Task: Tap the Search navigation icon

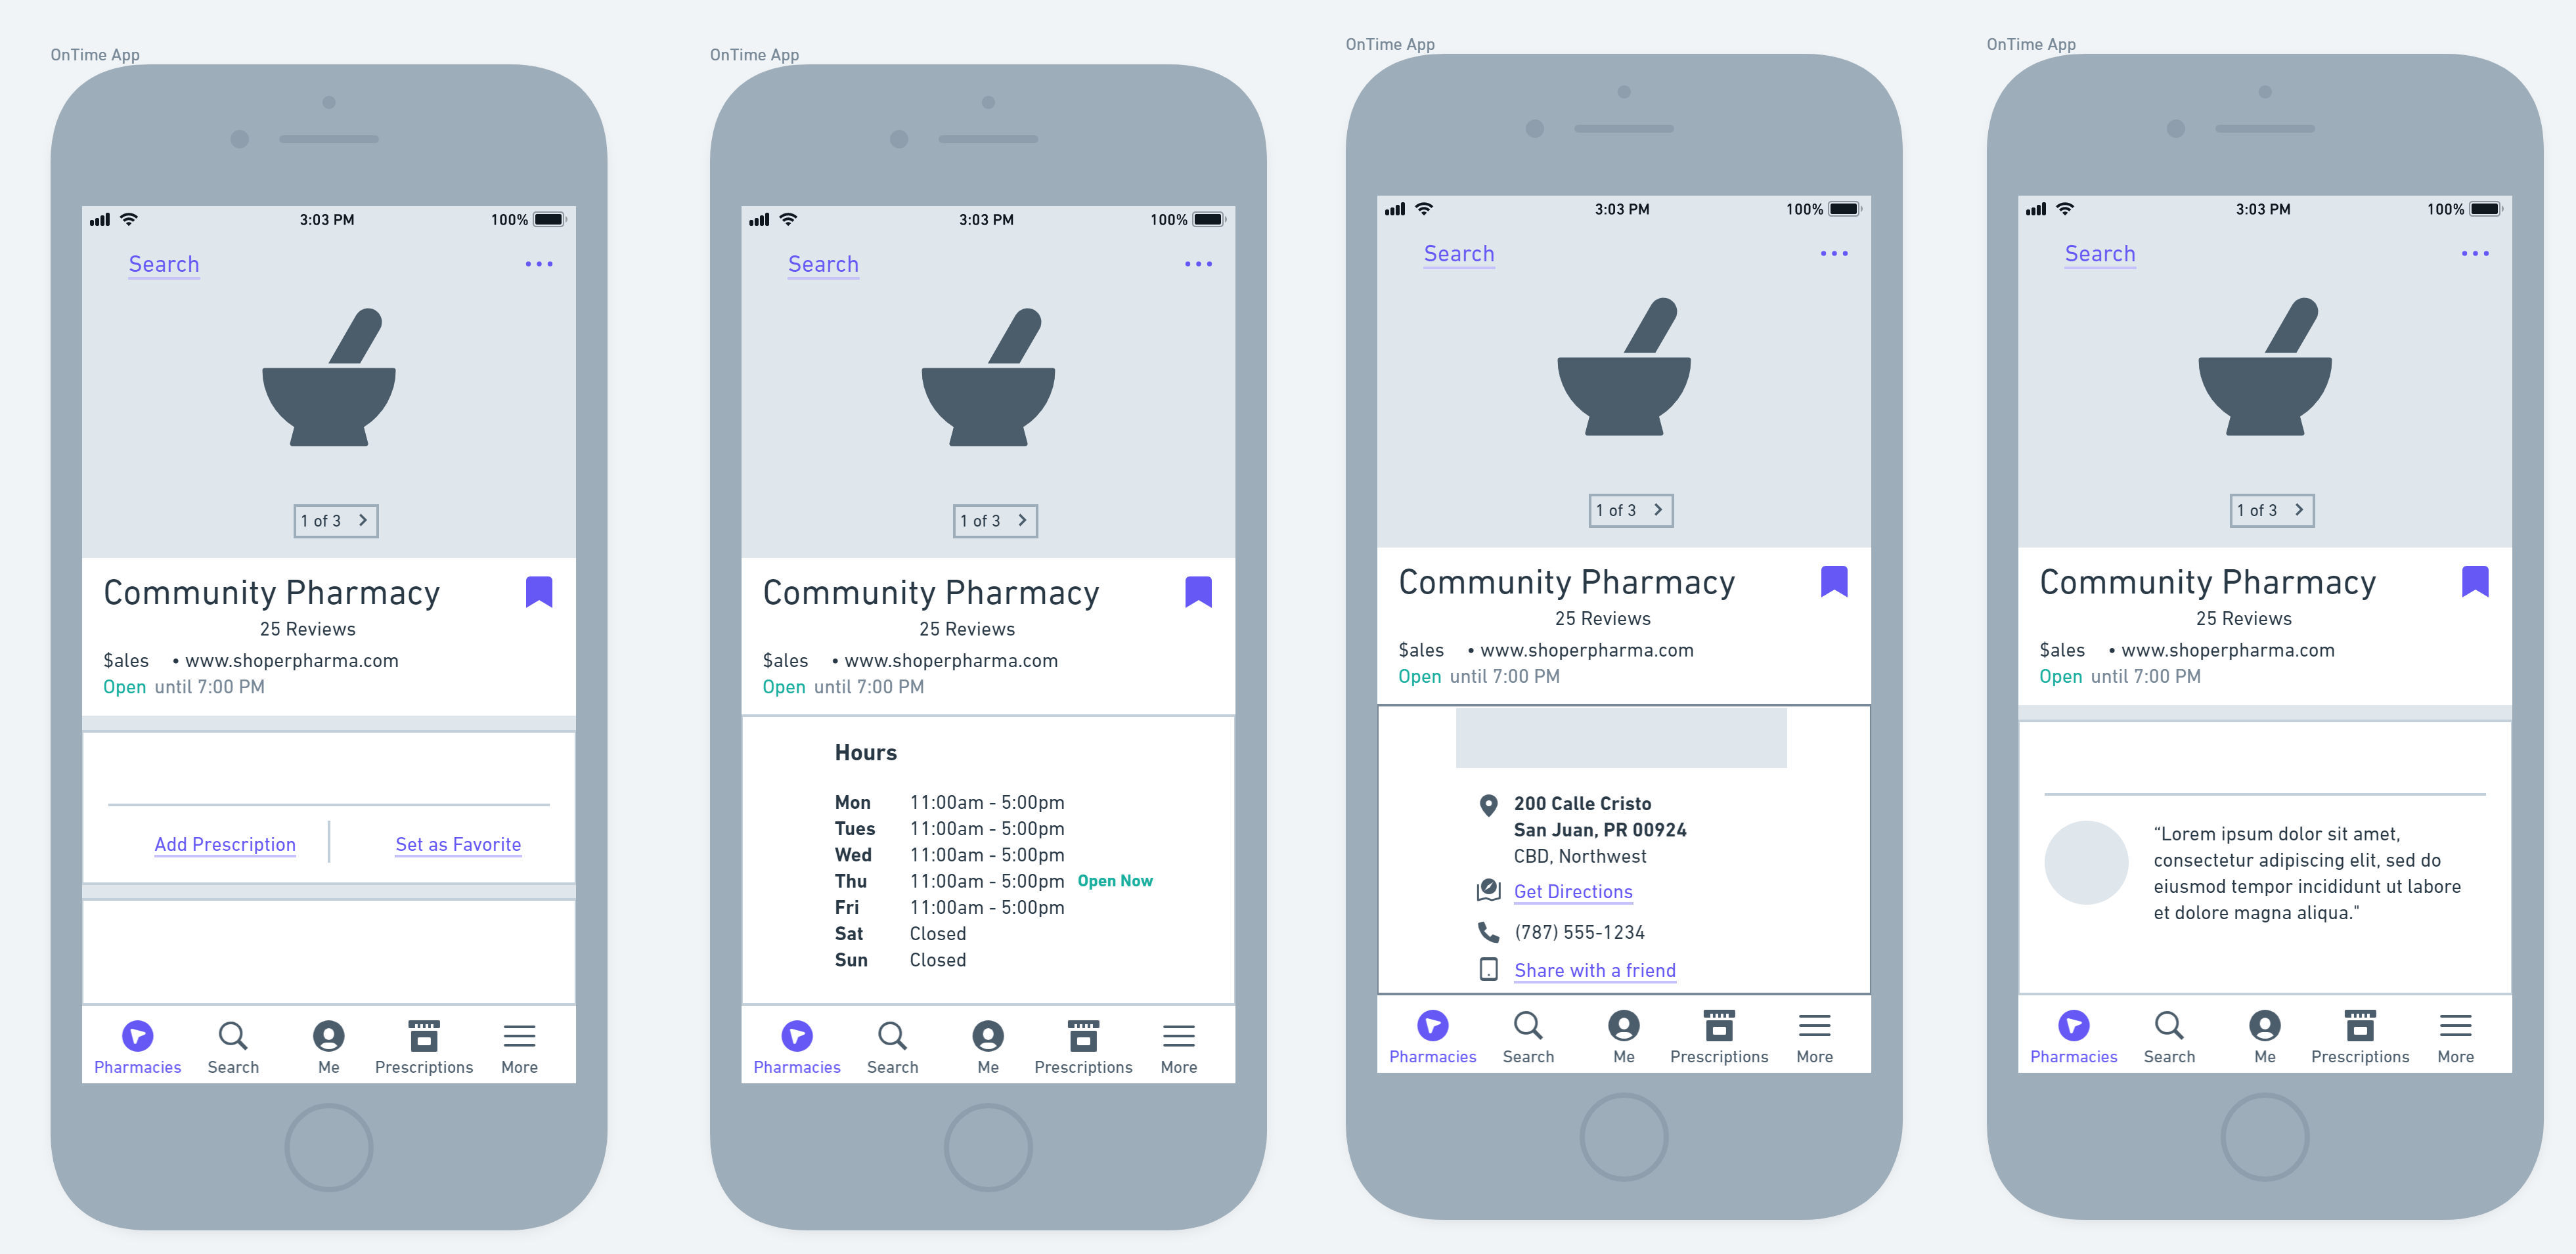Action: pyautogui.click(x=232, y=1036)
